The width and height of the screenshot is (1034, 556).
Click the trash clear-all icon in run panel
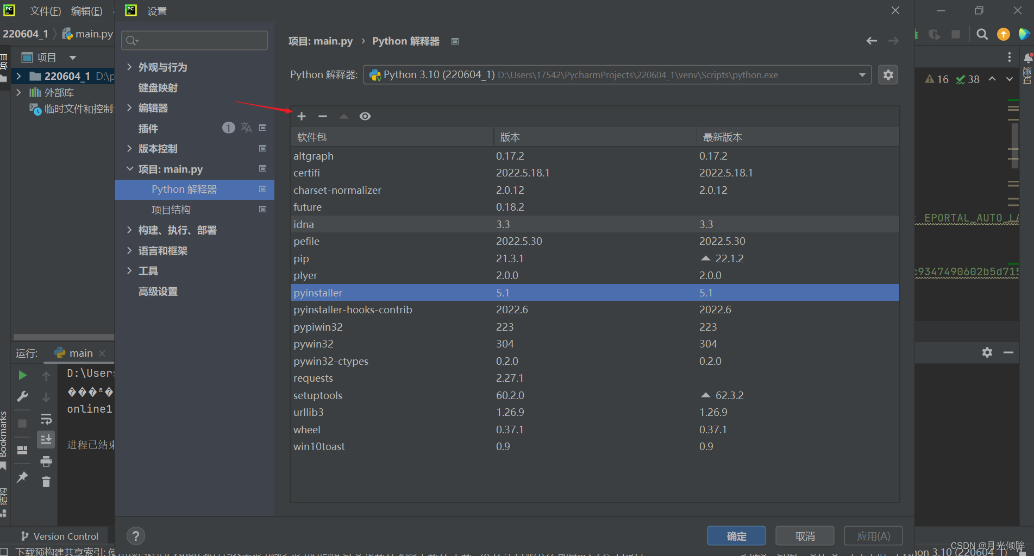46,482
